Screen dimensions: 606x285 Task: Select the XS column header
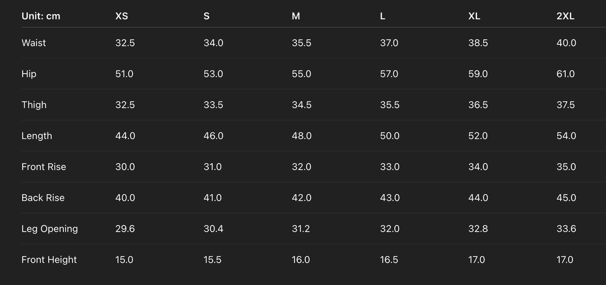[122, 16]
